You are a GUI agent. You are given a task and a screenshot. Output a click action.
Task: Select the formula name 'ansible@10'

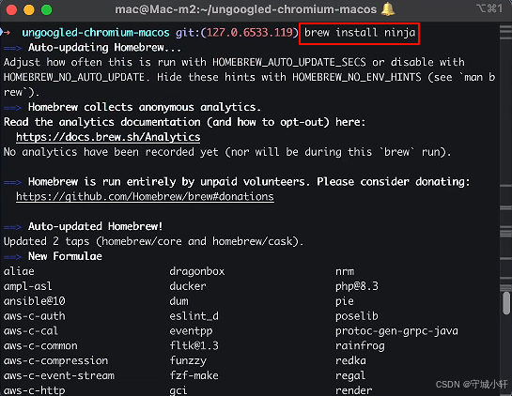coord(34,301)
